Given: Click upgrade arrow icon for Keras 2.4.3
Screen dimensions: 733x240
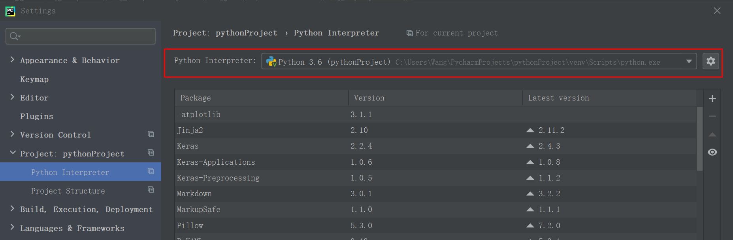Looking at the screenshot, I should pyautogui.click(x=530, y=146).
